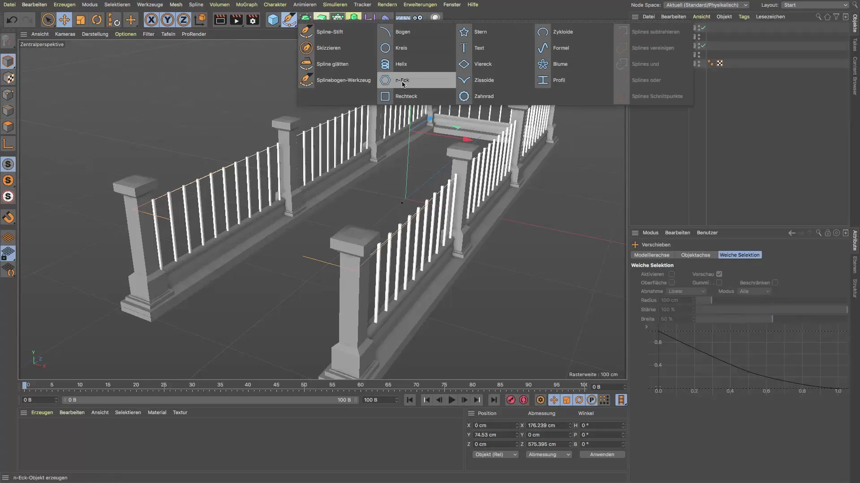Create a Blume spline
This screenshot has height=483, width=860.
(x=574, y=64)
